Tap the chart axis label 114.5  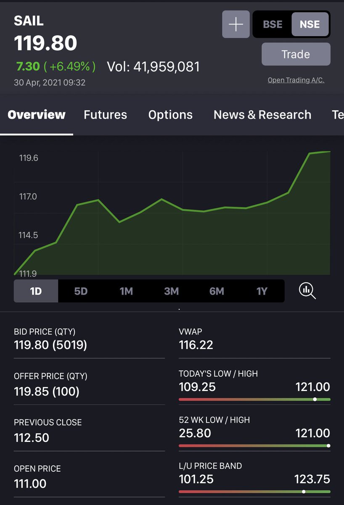28,235
